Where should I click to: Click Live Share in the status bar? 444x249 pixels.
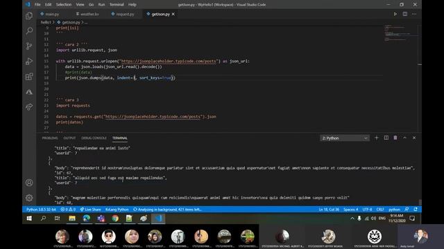pyautogui.click(x=90, y=210)
